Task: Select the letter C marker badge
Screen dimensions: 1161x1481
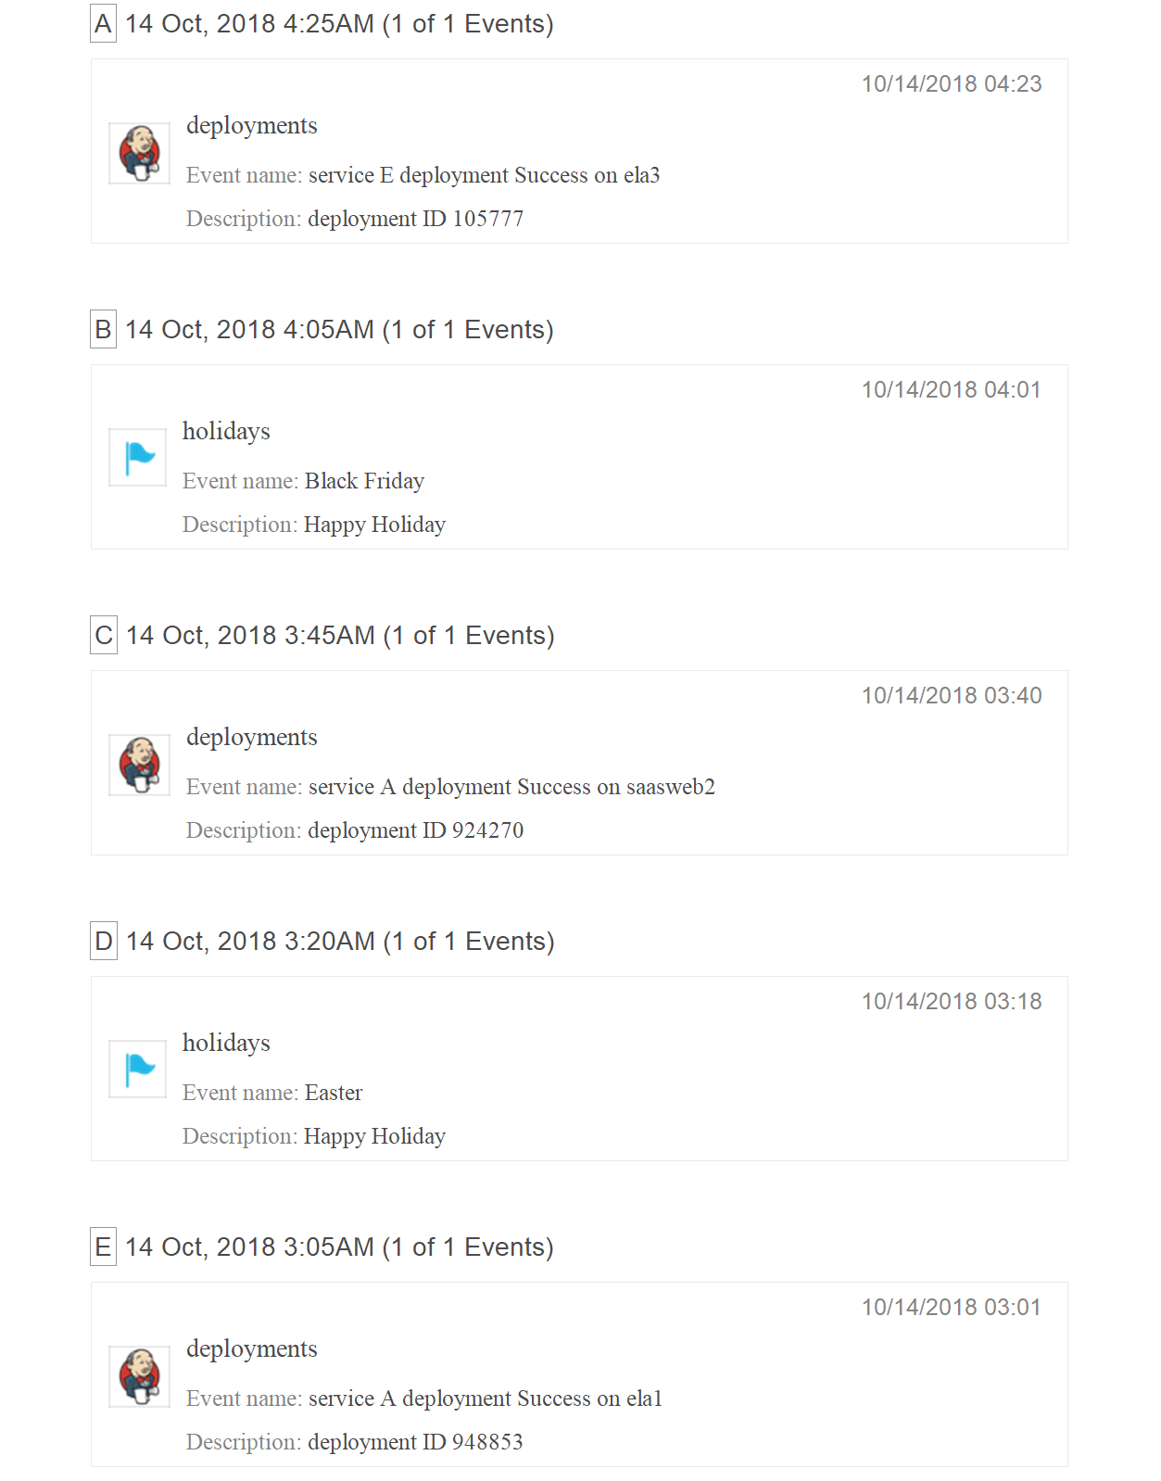Action: coord(104,636)
